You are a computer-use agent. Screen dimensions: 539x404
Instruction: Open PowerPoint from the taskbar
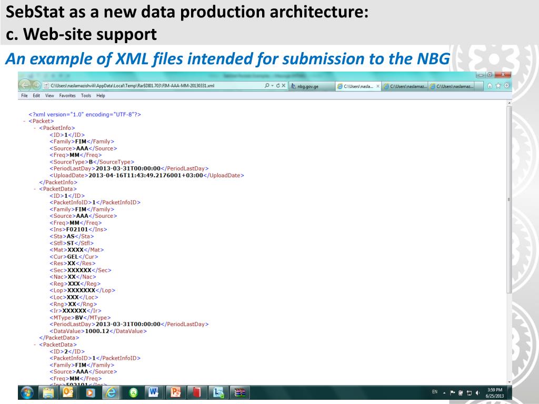175,392
